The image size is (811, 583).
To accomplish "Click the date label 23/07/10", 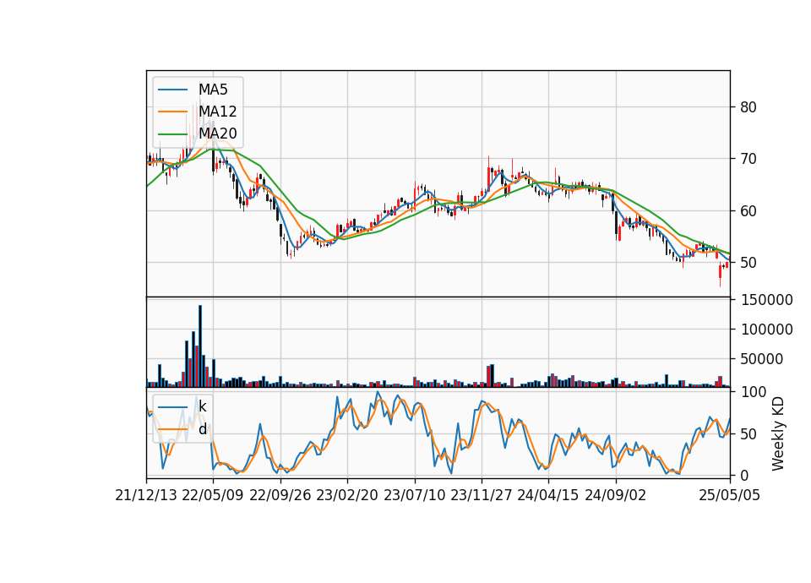I will coord(414,495).
